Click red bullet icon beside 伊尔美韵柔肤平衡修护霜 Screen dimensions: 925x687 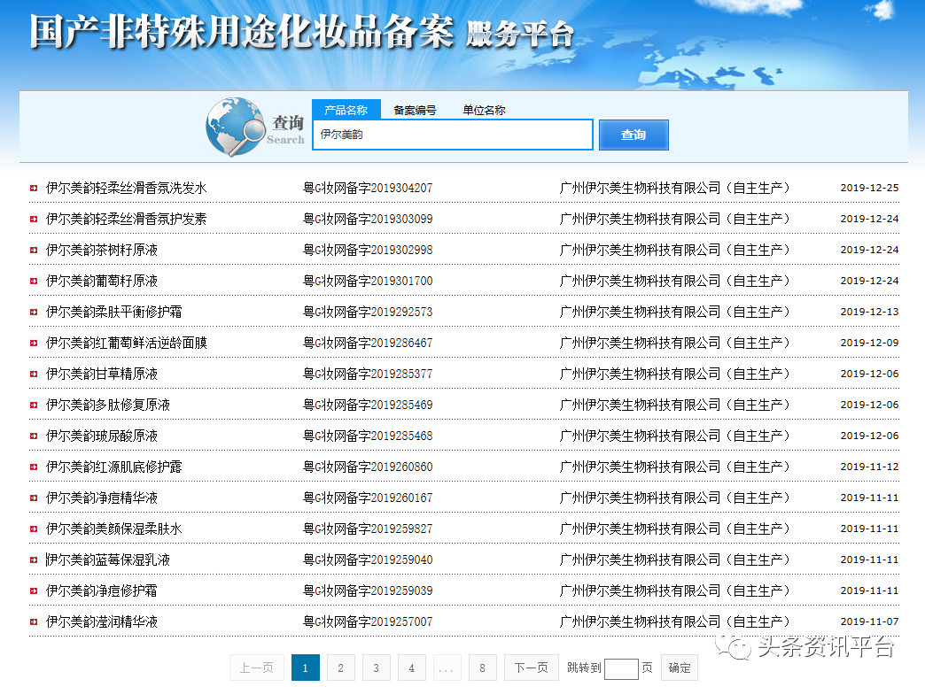[x=33, y=313]
